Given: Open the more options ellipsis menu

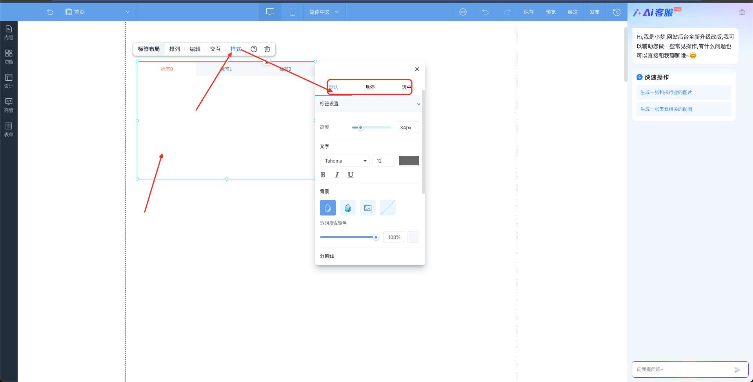Looking at the screenshot, I should pyautogui.click(x=463, y=12).
